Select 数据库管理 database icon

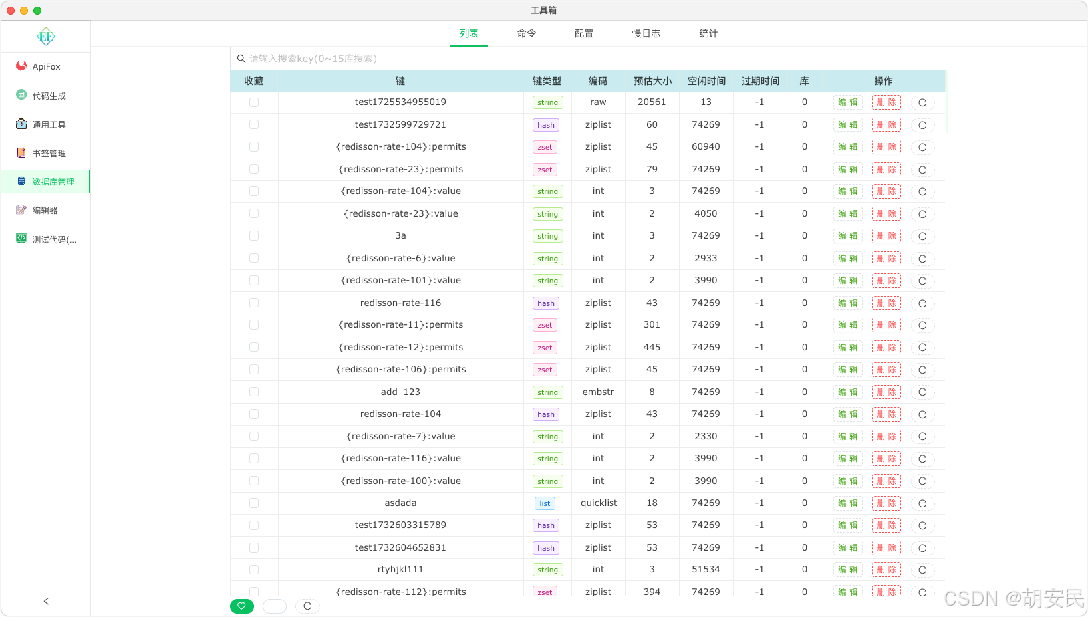pos(21,181)
